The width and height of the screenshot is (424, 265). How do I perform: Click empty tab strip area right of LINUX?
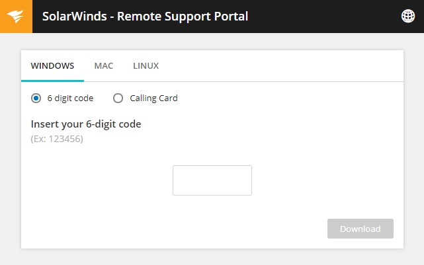click(x=281, y=65)
